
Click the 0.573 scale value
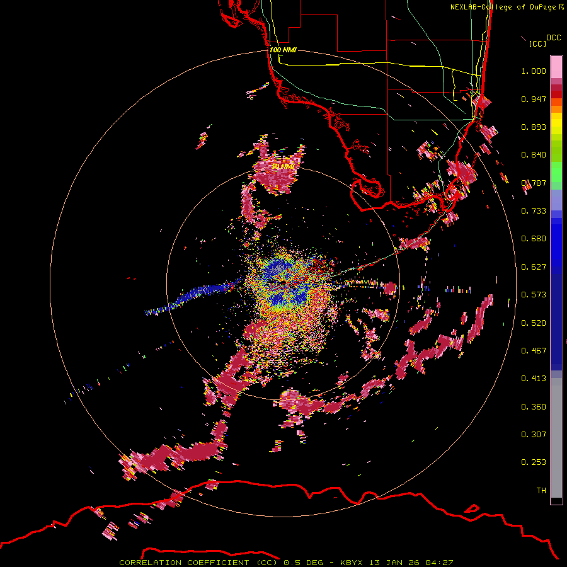point(534,295)
